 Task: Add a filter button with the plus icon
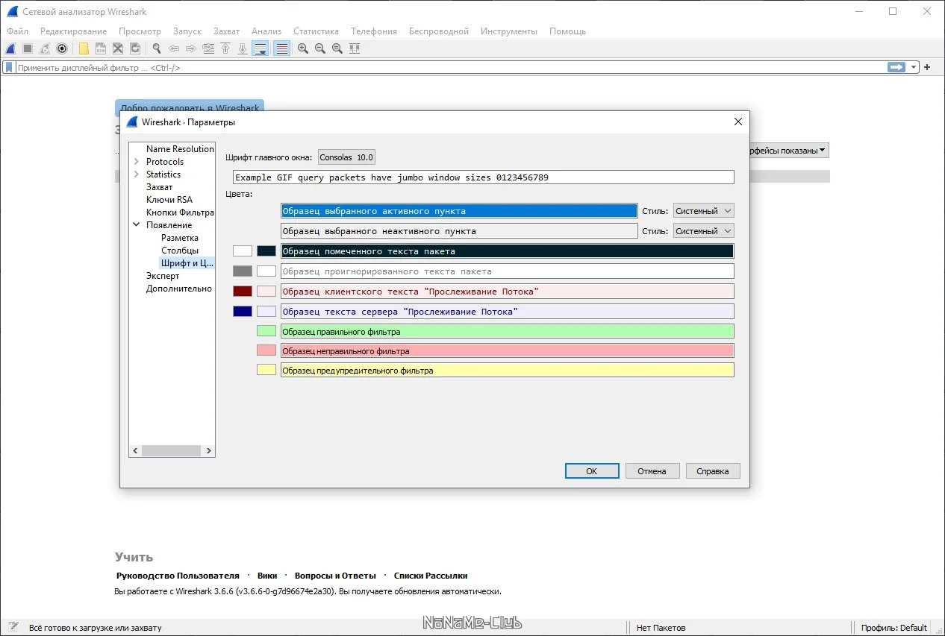click(928, 67)
